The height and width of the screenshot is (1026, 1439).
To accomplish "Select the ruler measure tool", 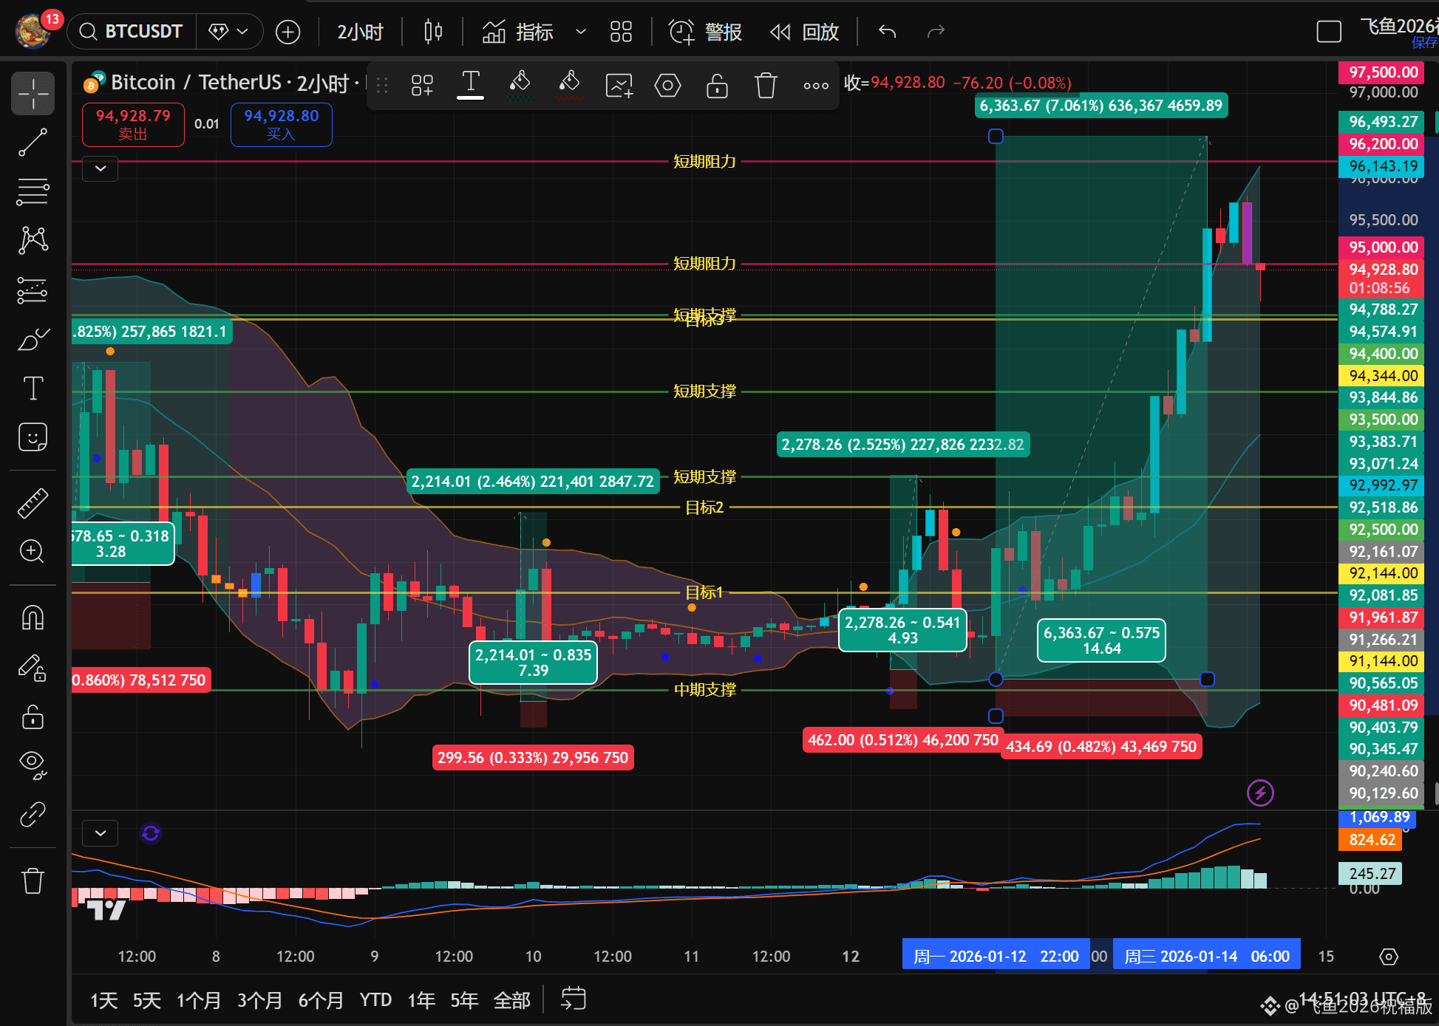I will click(x=33, y=503).
